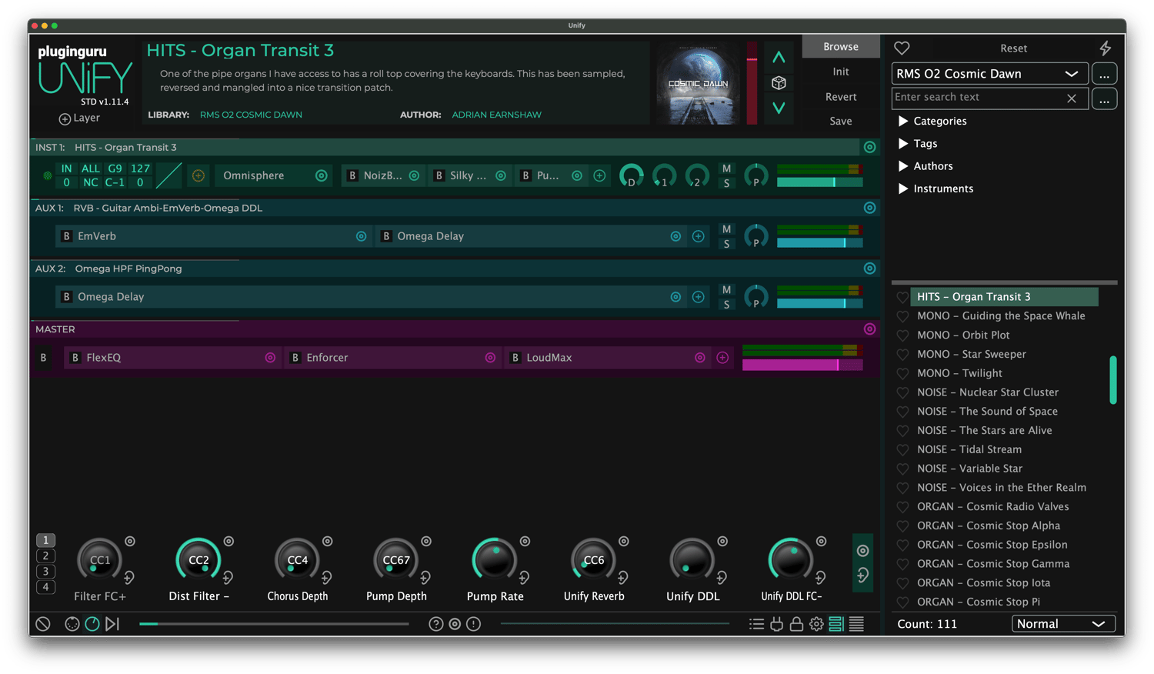Open the EmVerb plugin operations icon

(361, 236)
